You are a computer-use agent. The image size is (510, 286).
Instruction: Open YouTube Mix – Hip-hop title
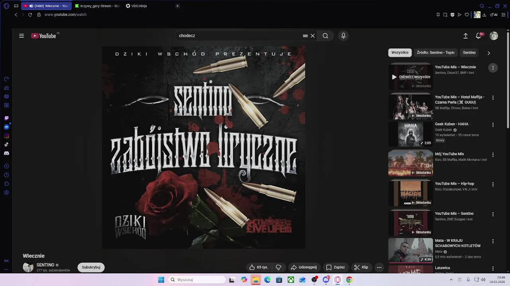(455, 184)
